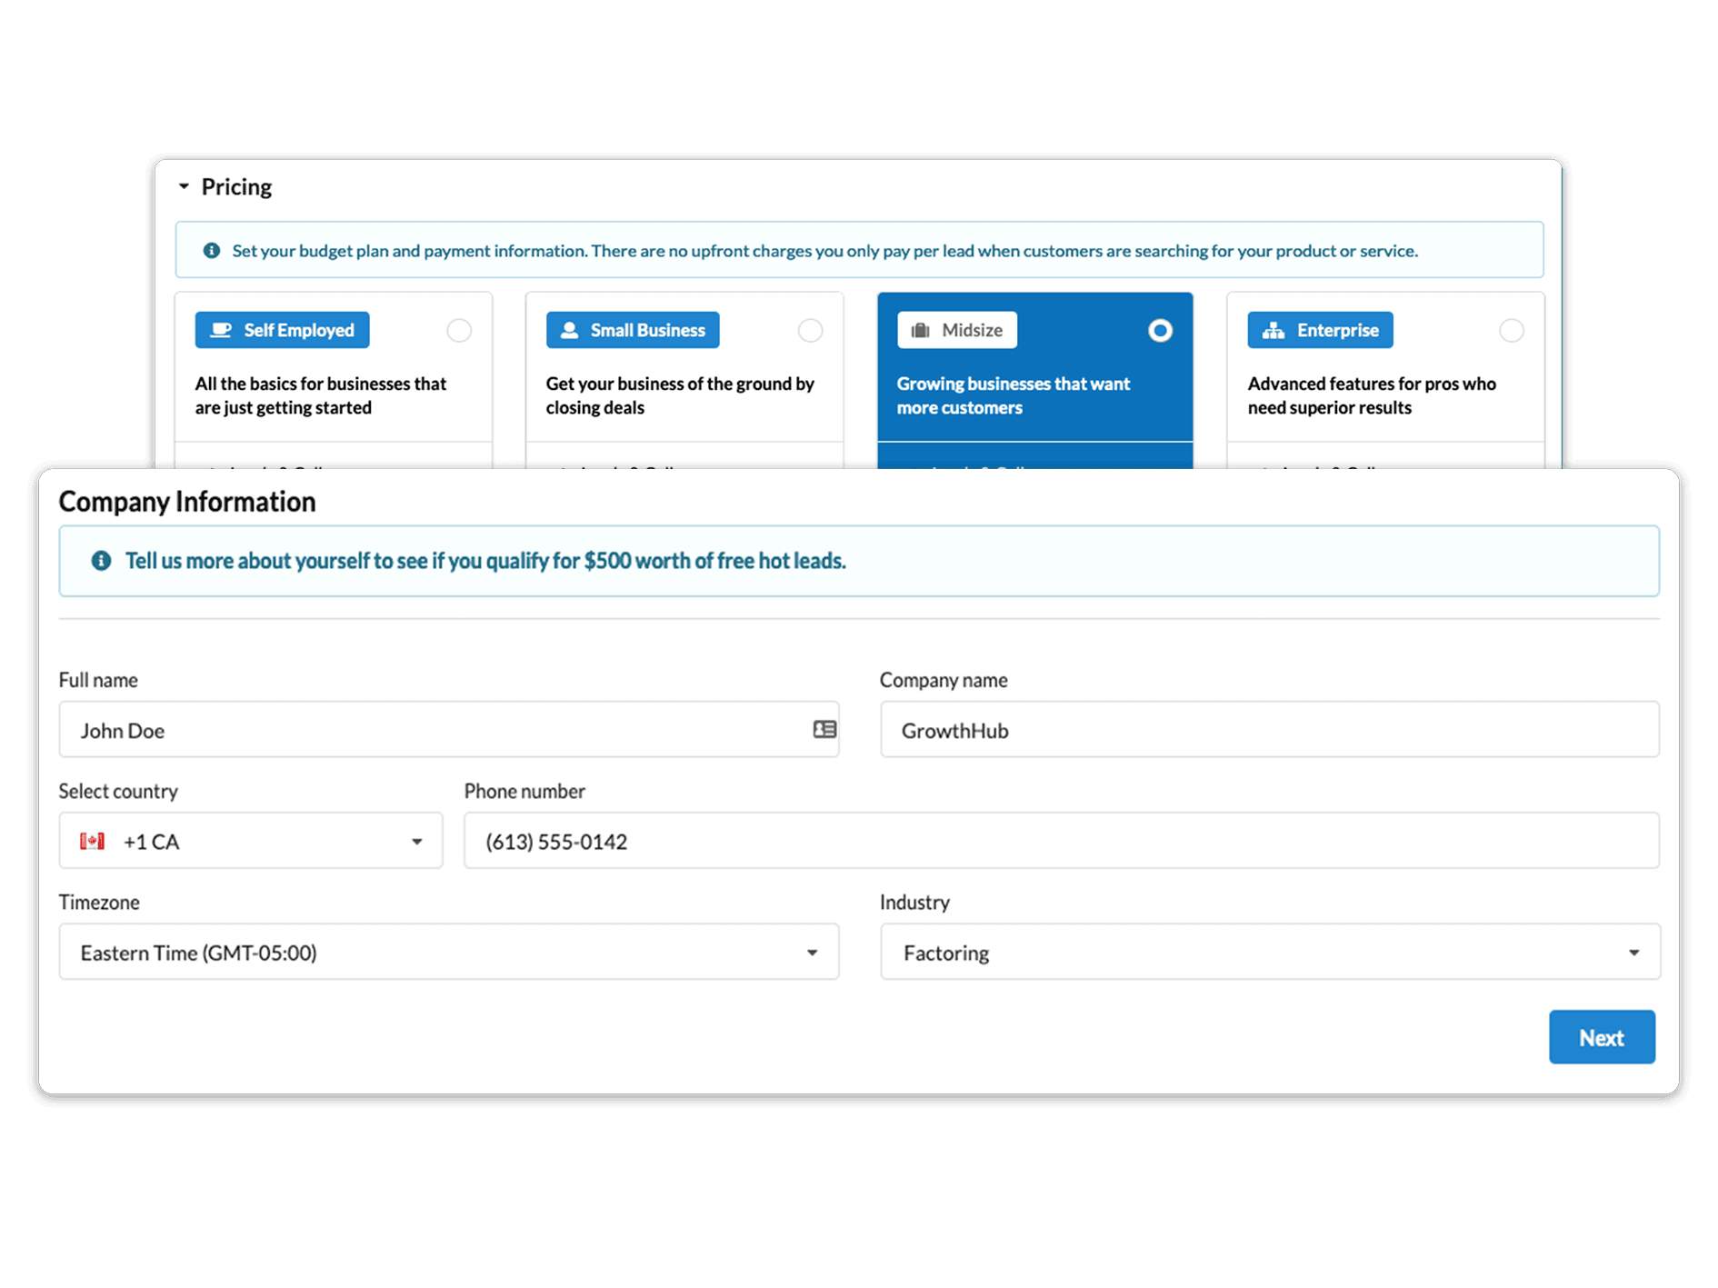Click the Next button

click(x=1601, y=1037)
